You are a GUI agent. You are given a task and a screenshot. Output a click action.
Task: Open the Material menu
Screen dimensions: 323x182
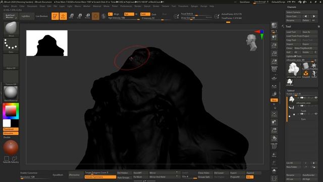click(97, 6)
